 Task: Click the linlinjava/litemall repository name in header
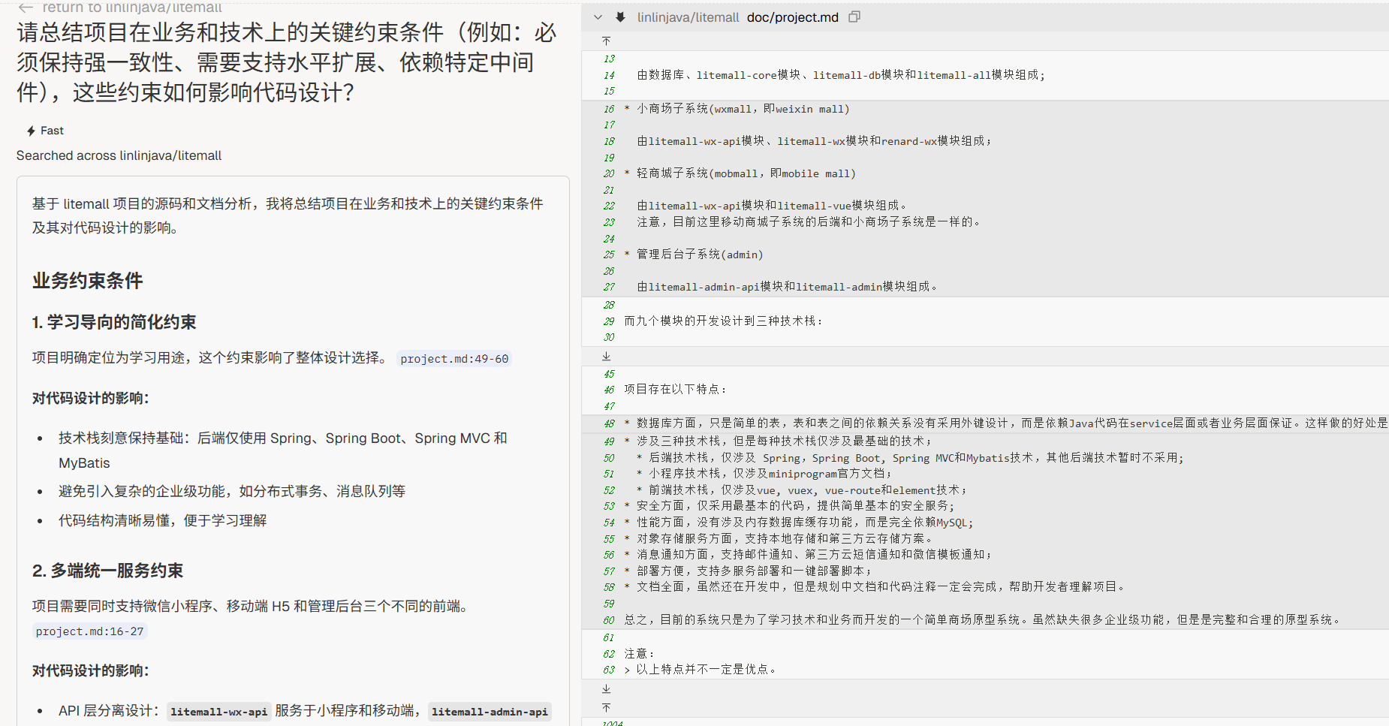point(688,17)
